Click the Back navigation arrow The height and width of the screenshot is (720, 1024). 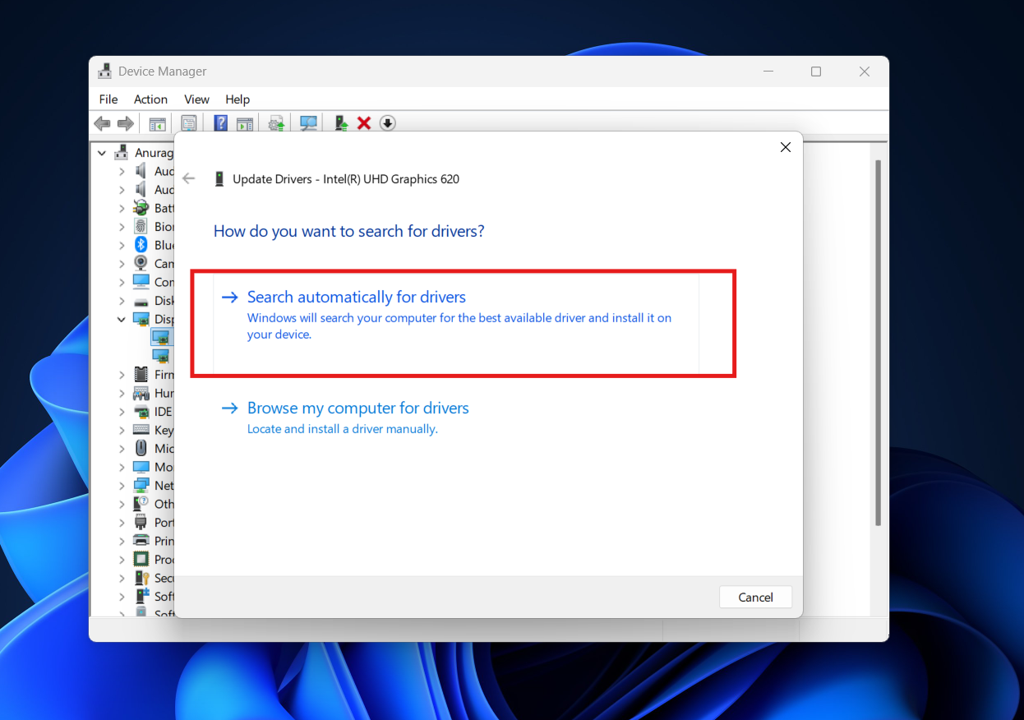[102, 122]
